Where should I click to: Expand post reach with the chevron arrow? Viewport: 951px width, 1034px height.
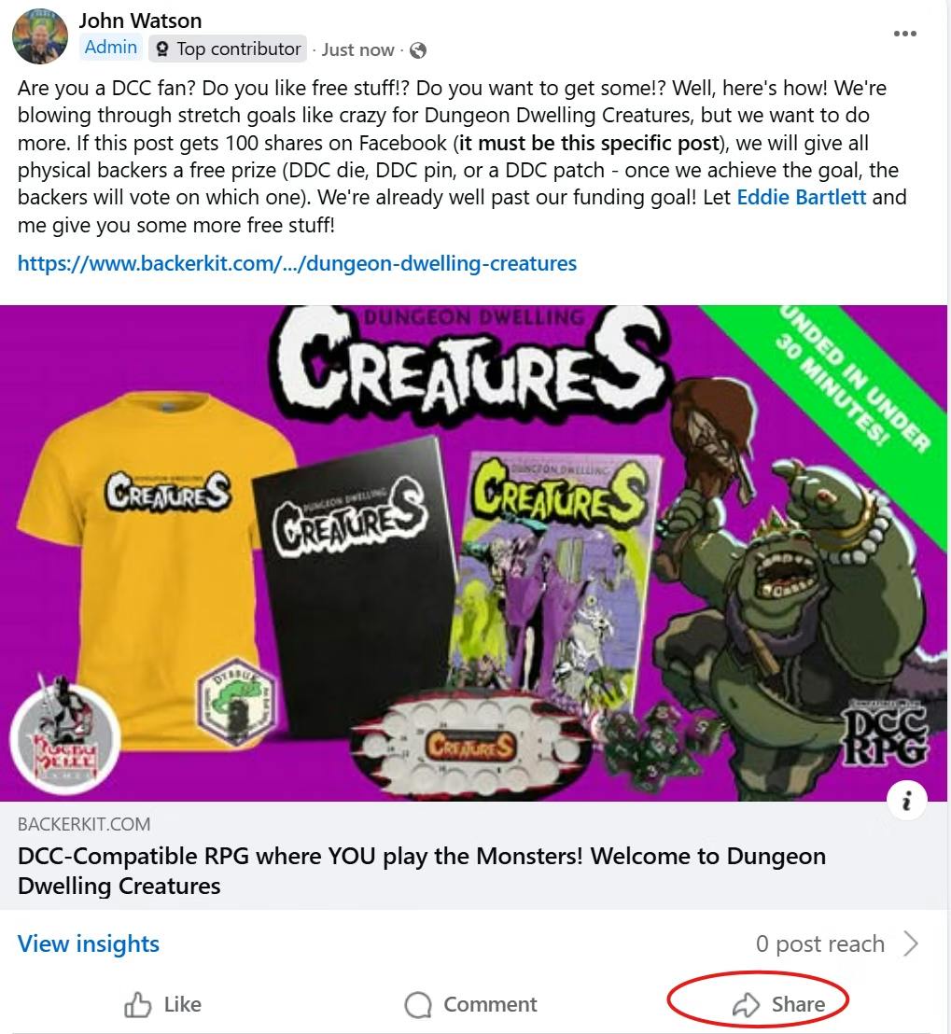(911, 944)
